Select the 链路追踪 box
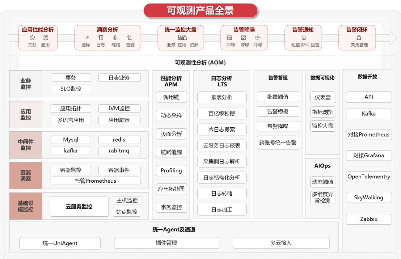Screen dimensions: 401x259 [171, 152]
